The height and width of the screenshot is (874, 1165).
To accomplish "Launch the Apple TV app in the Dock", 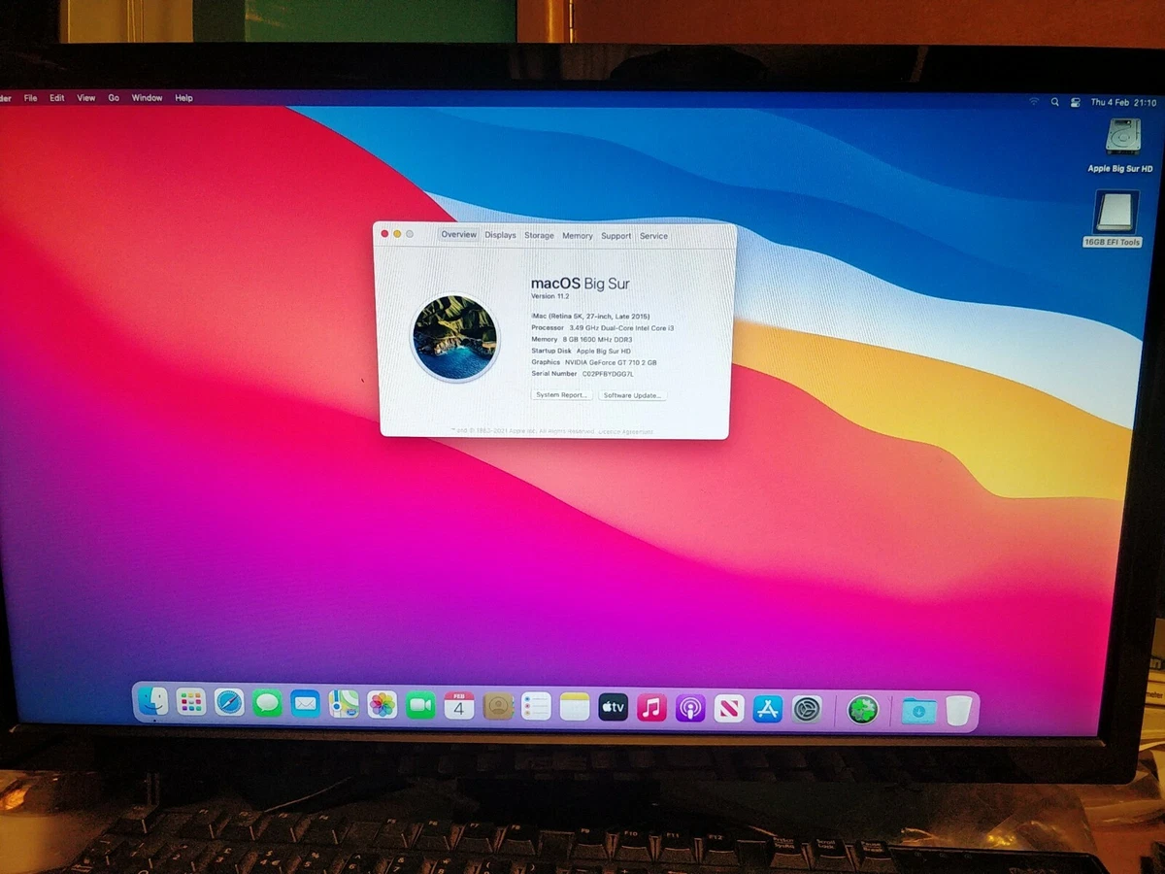I will coord(613,707).
